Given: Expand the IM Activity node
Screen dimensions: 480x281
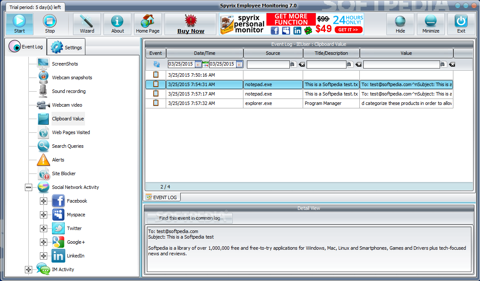Looking at the screenshot, I should 28,269.
